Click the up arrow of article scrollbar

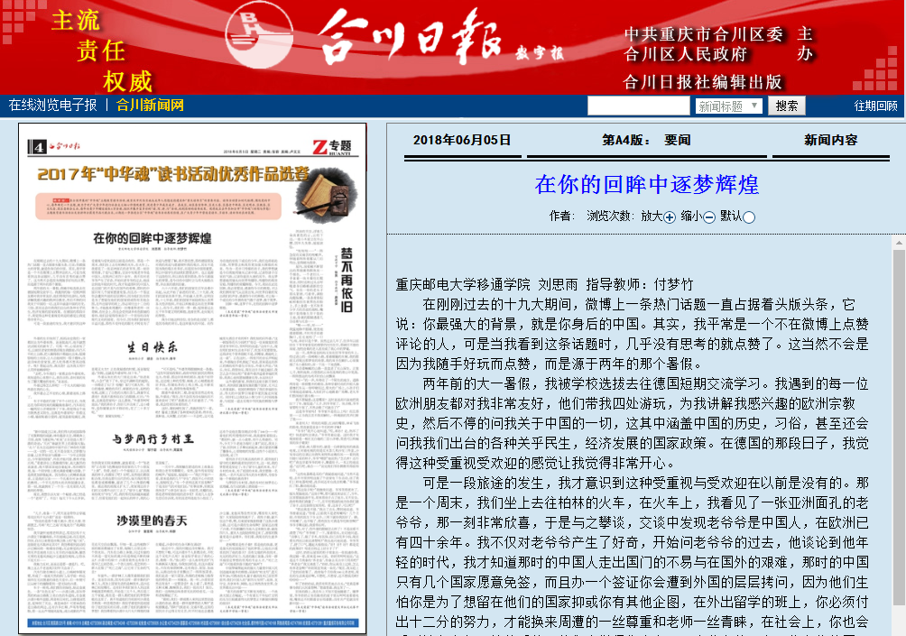897,244
